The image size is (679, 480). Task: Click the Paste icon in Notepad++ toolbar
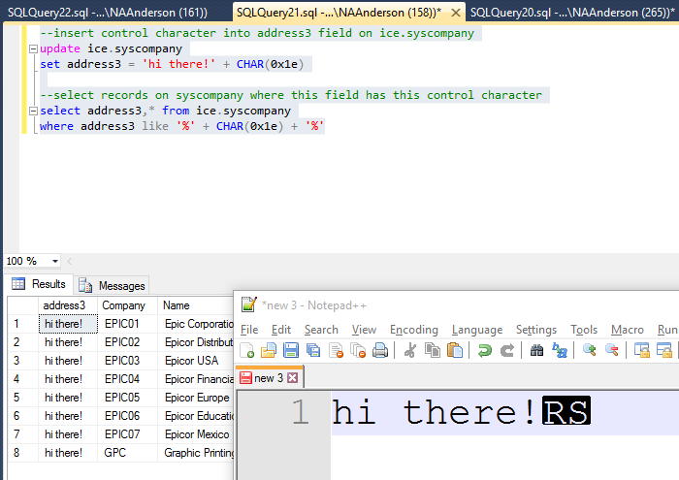[453, 351]
